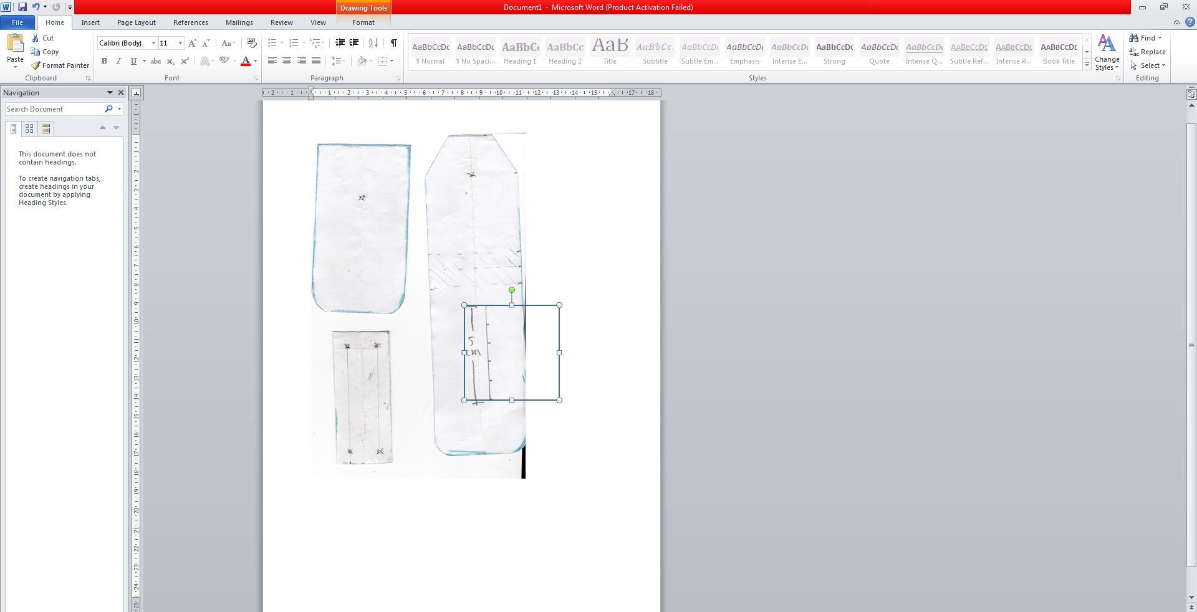Switch to the Page Layout tab
The height and width of the screenshot is (612, 1197).
[x=137, y=22]
